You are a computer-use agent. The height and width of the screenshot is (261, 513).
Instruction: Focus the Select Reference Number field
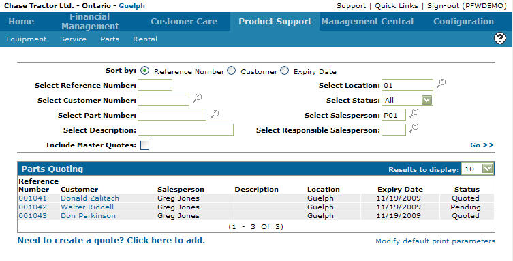pyautogui.click(x=155, y=85)
